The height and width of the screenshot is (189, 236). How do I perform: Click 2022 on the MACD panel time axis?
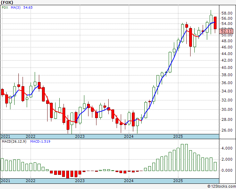[x=31, y=181]
